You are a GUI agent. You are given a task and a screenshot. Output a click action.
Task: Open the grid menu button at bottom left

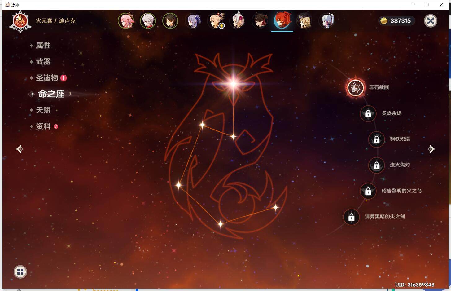click(20, 272)
